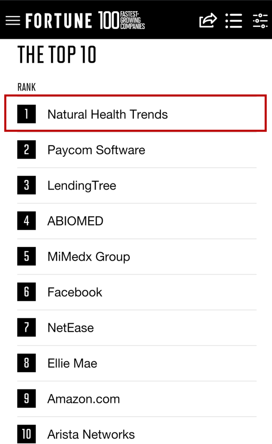The width and height of the screenshot is (272, 444).
Task: Open the LendingTree listing
Action: [82, 186]
